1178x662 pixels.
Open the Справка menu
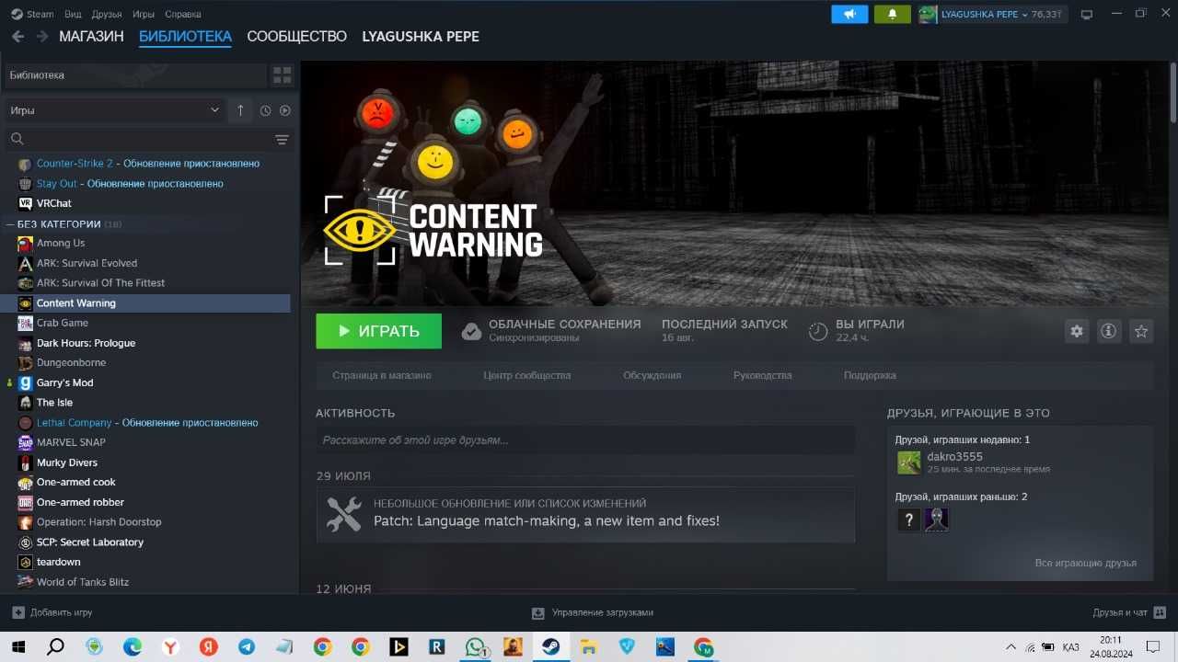(x=183, y=14)
